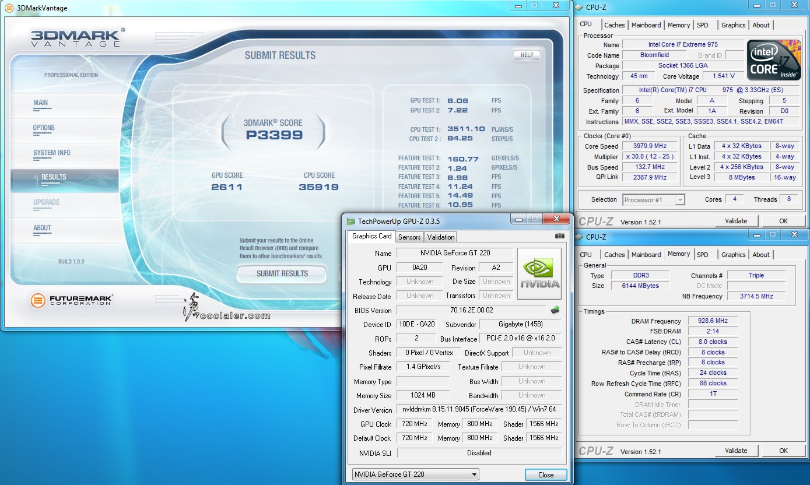Open the Processor #1 selection dropdown in CPU-Z
Screen dimensions: 810x485
[x=654, y=199]
